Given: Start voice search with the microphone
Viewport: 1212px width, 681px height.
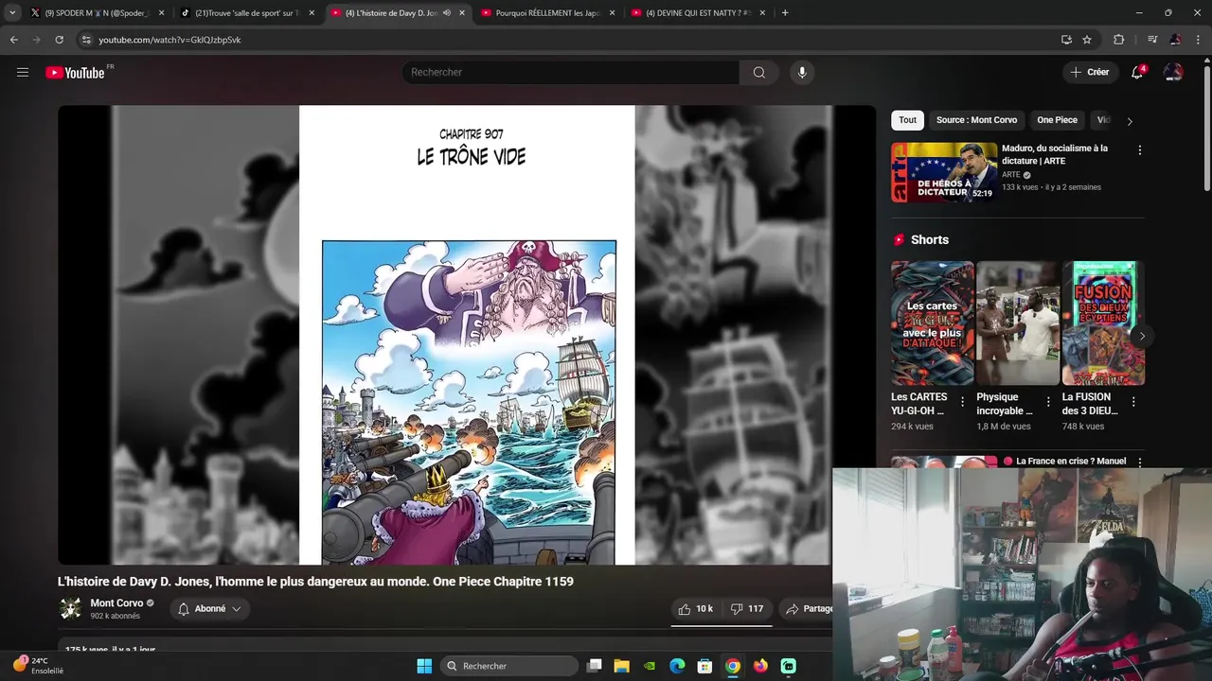Looking at the screenshot, I should (802, 72).
